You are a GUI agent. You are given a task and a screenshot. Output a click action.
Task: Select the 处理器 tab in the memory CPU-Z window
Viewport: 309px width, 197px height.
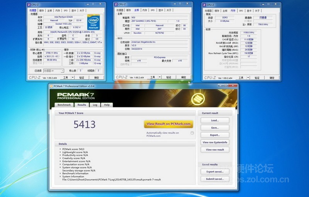click(x=208, y=11)
